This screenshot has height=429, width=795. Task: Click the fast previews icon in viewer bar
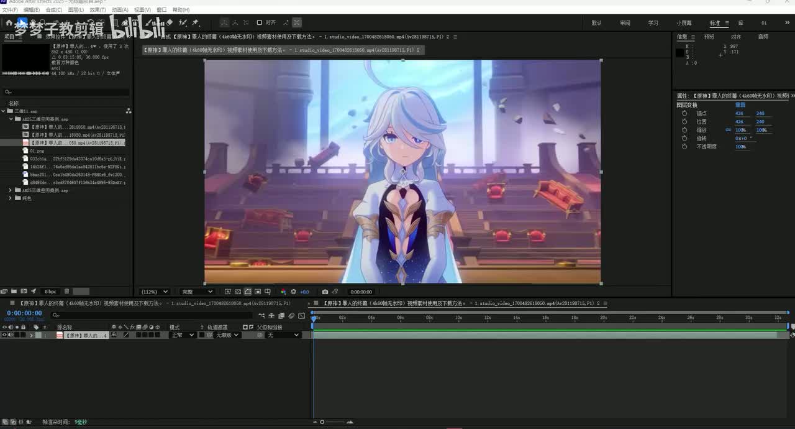(227, 292)
